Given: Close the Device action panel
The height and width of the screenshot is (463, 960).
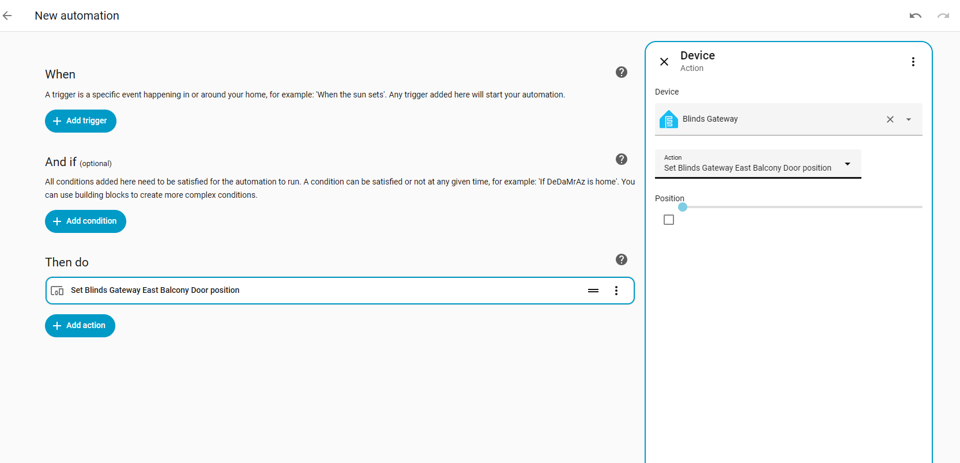Looking at the screenshot, I should coord(664,62).
